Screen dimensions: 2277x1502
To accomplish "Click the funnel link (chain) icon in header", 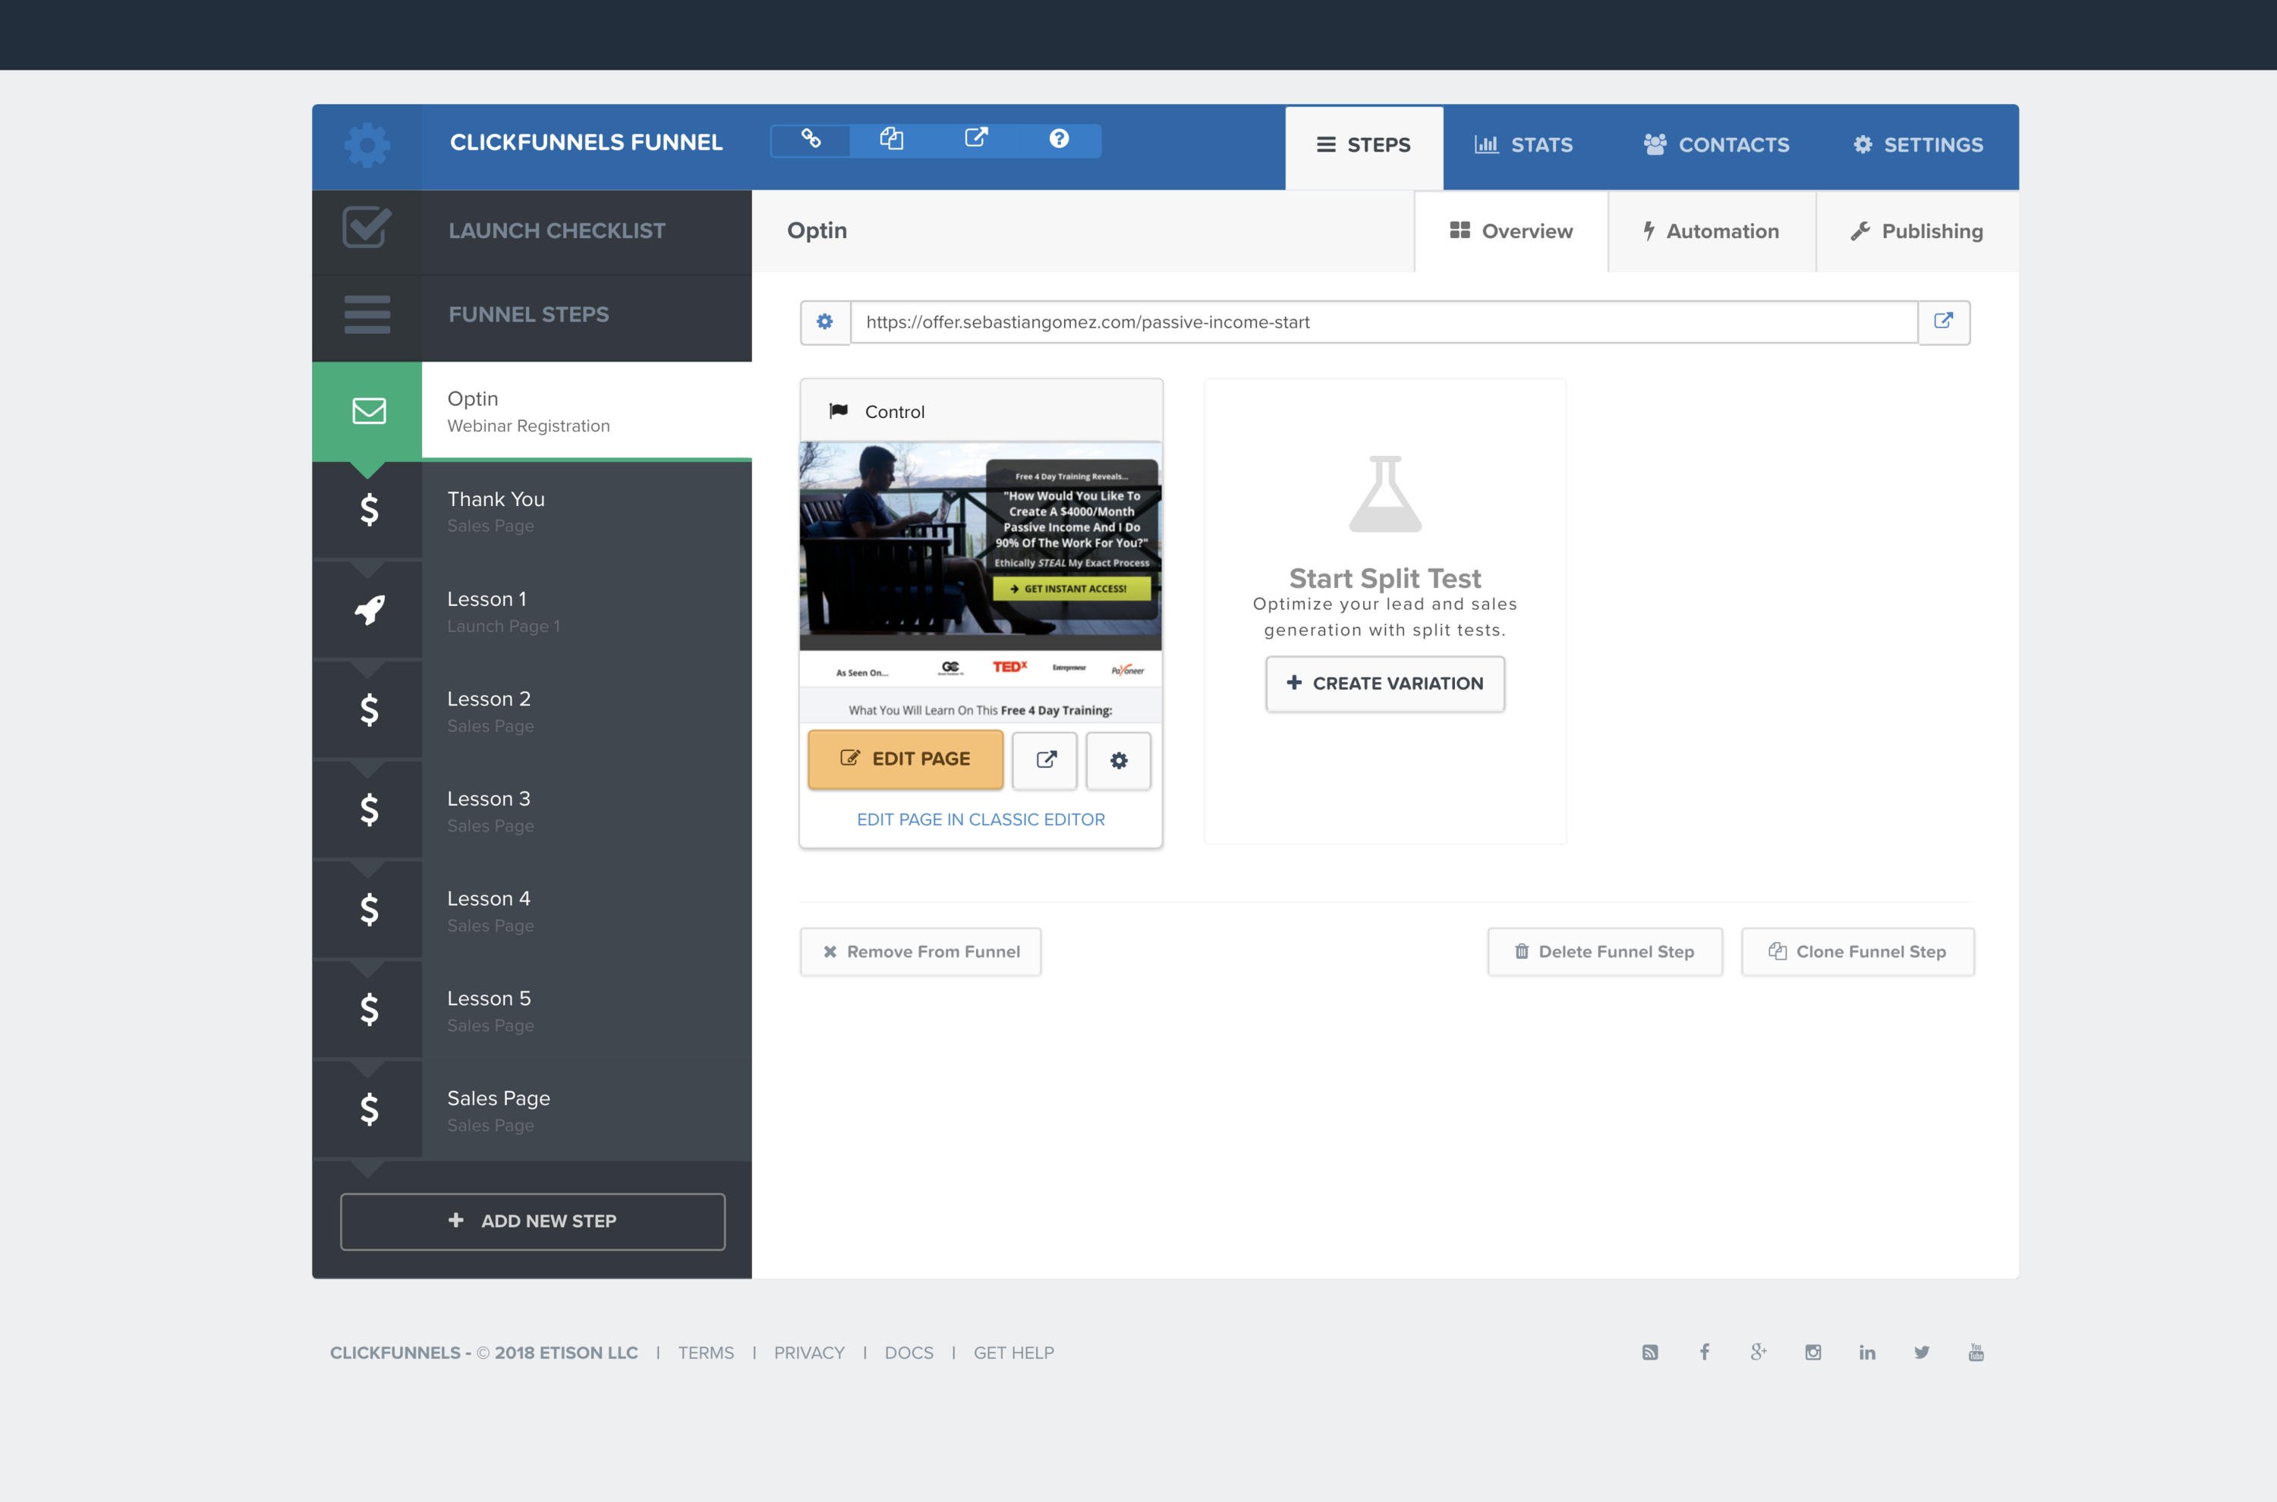I will [x=811, y=140].
